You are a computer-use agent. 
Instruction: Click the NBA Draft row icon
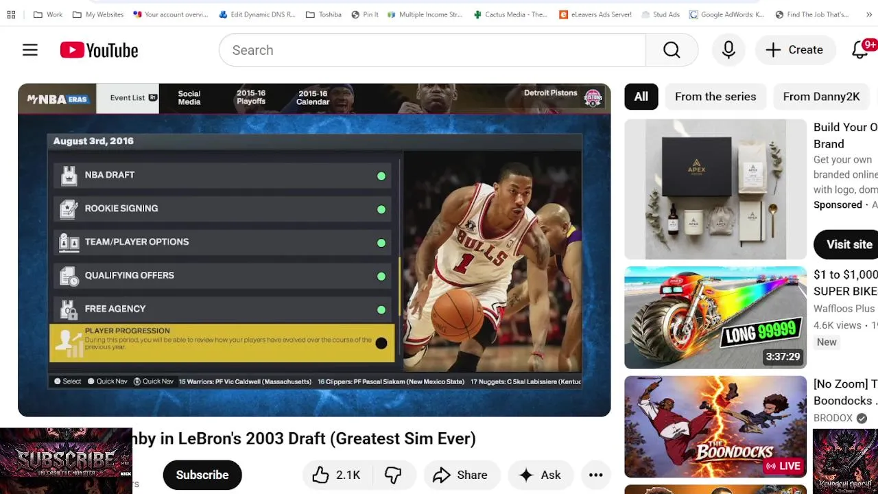point(69,176)
